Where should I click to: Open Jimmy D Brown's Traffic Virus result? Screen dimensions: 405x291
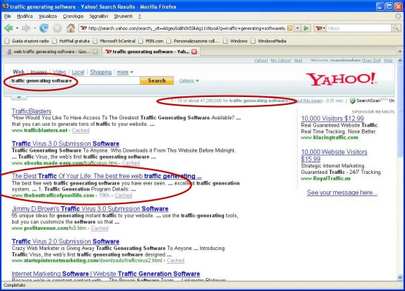(90, 208)
